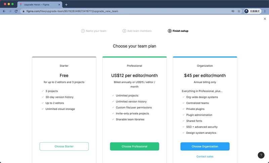Go to step 1 Name your team

click(x=94, y=31)
